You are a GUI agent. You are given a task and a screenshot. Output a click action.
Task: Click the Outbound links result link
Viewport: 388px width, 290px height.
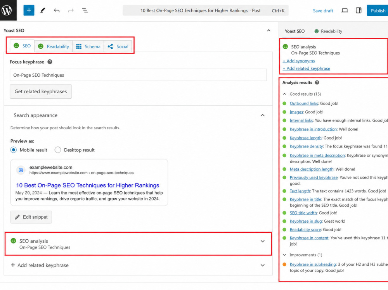pyautogui.click(x=304, y=103)
